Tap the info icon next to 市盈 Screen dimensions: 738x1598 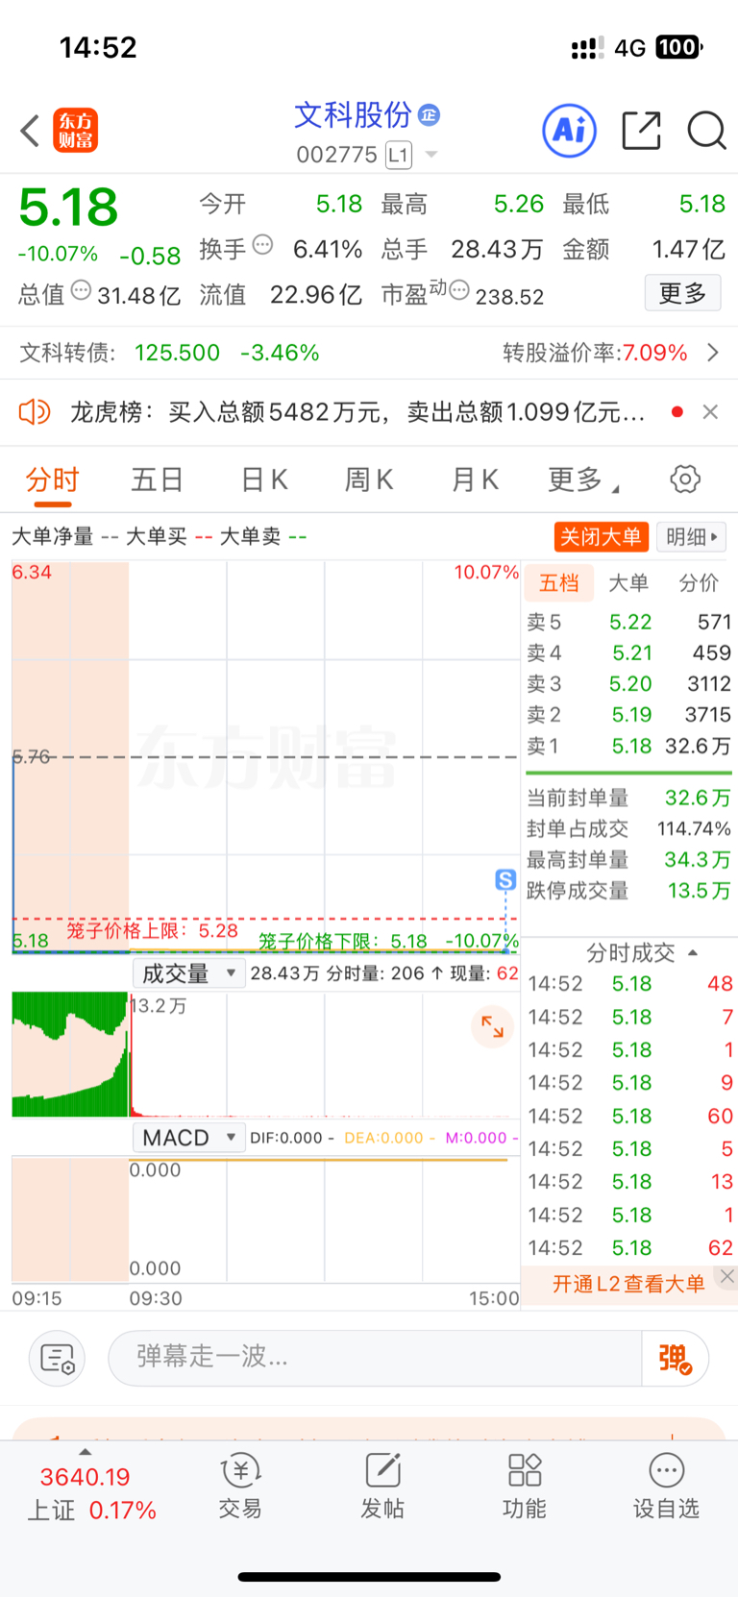pos(459,289)
